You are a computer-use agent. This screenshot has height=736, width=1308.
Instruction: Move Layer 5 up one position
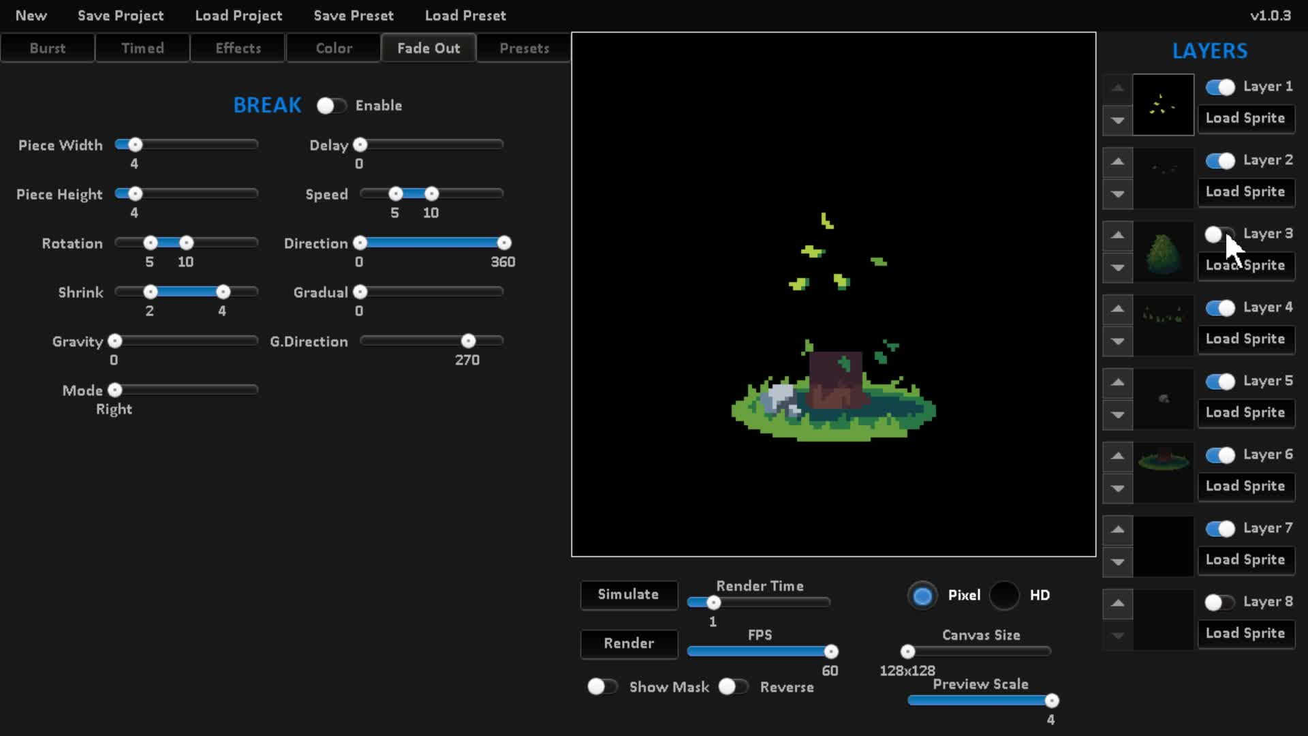(1117, 382)
